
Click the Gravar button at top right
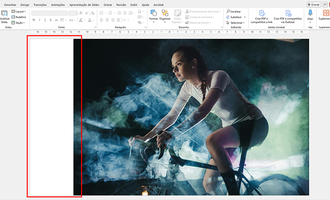[x=313, y=4]
